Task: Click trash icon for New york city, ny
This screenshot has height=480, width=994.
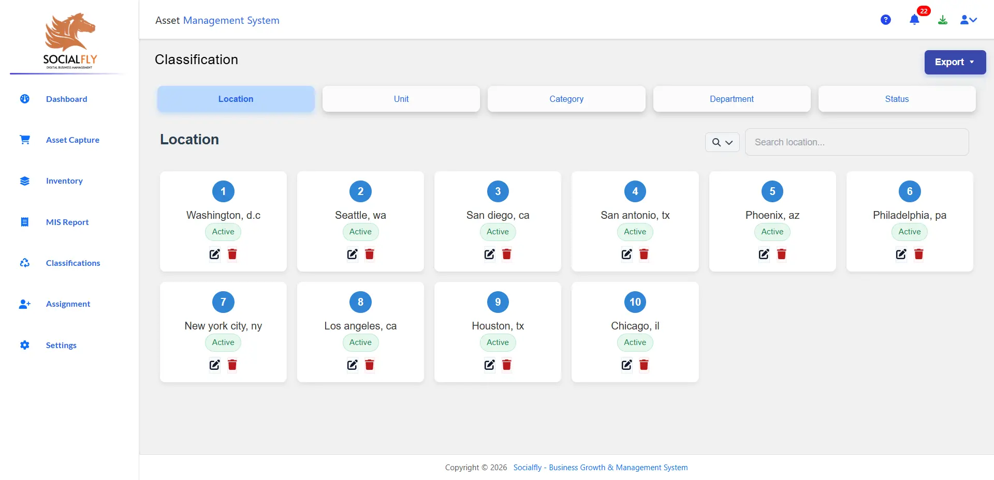Action: pos(232,365)
